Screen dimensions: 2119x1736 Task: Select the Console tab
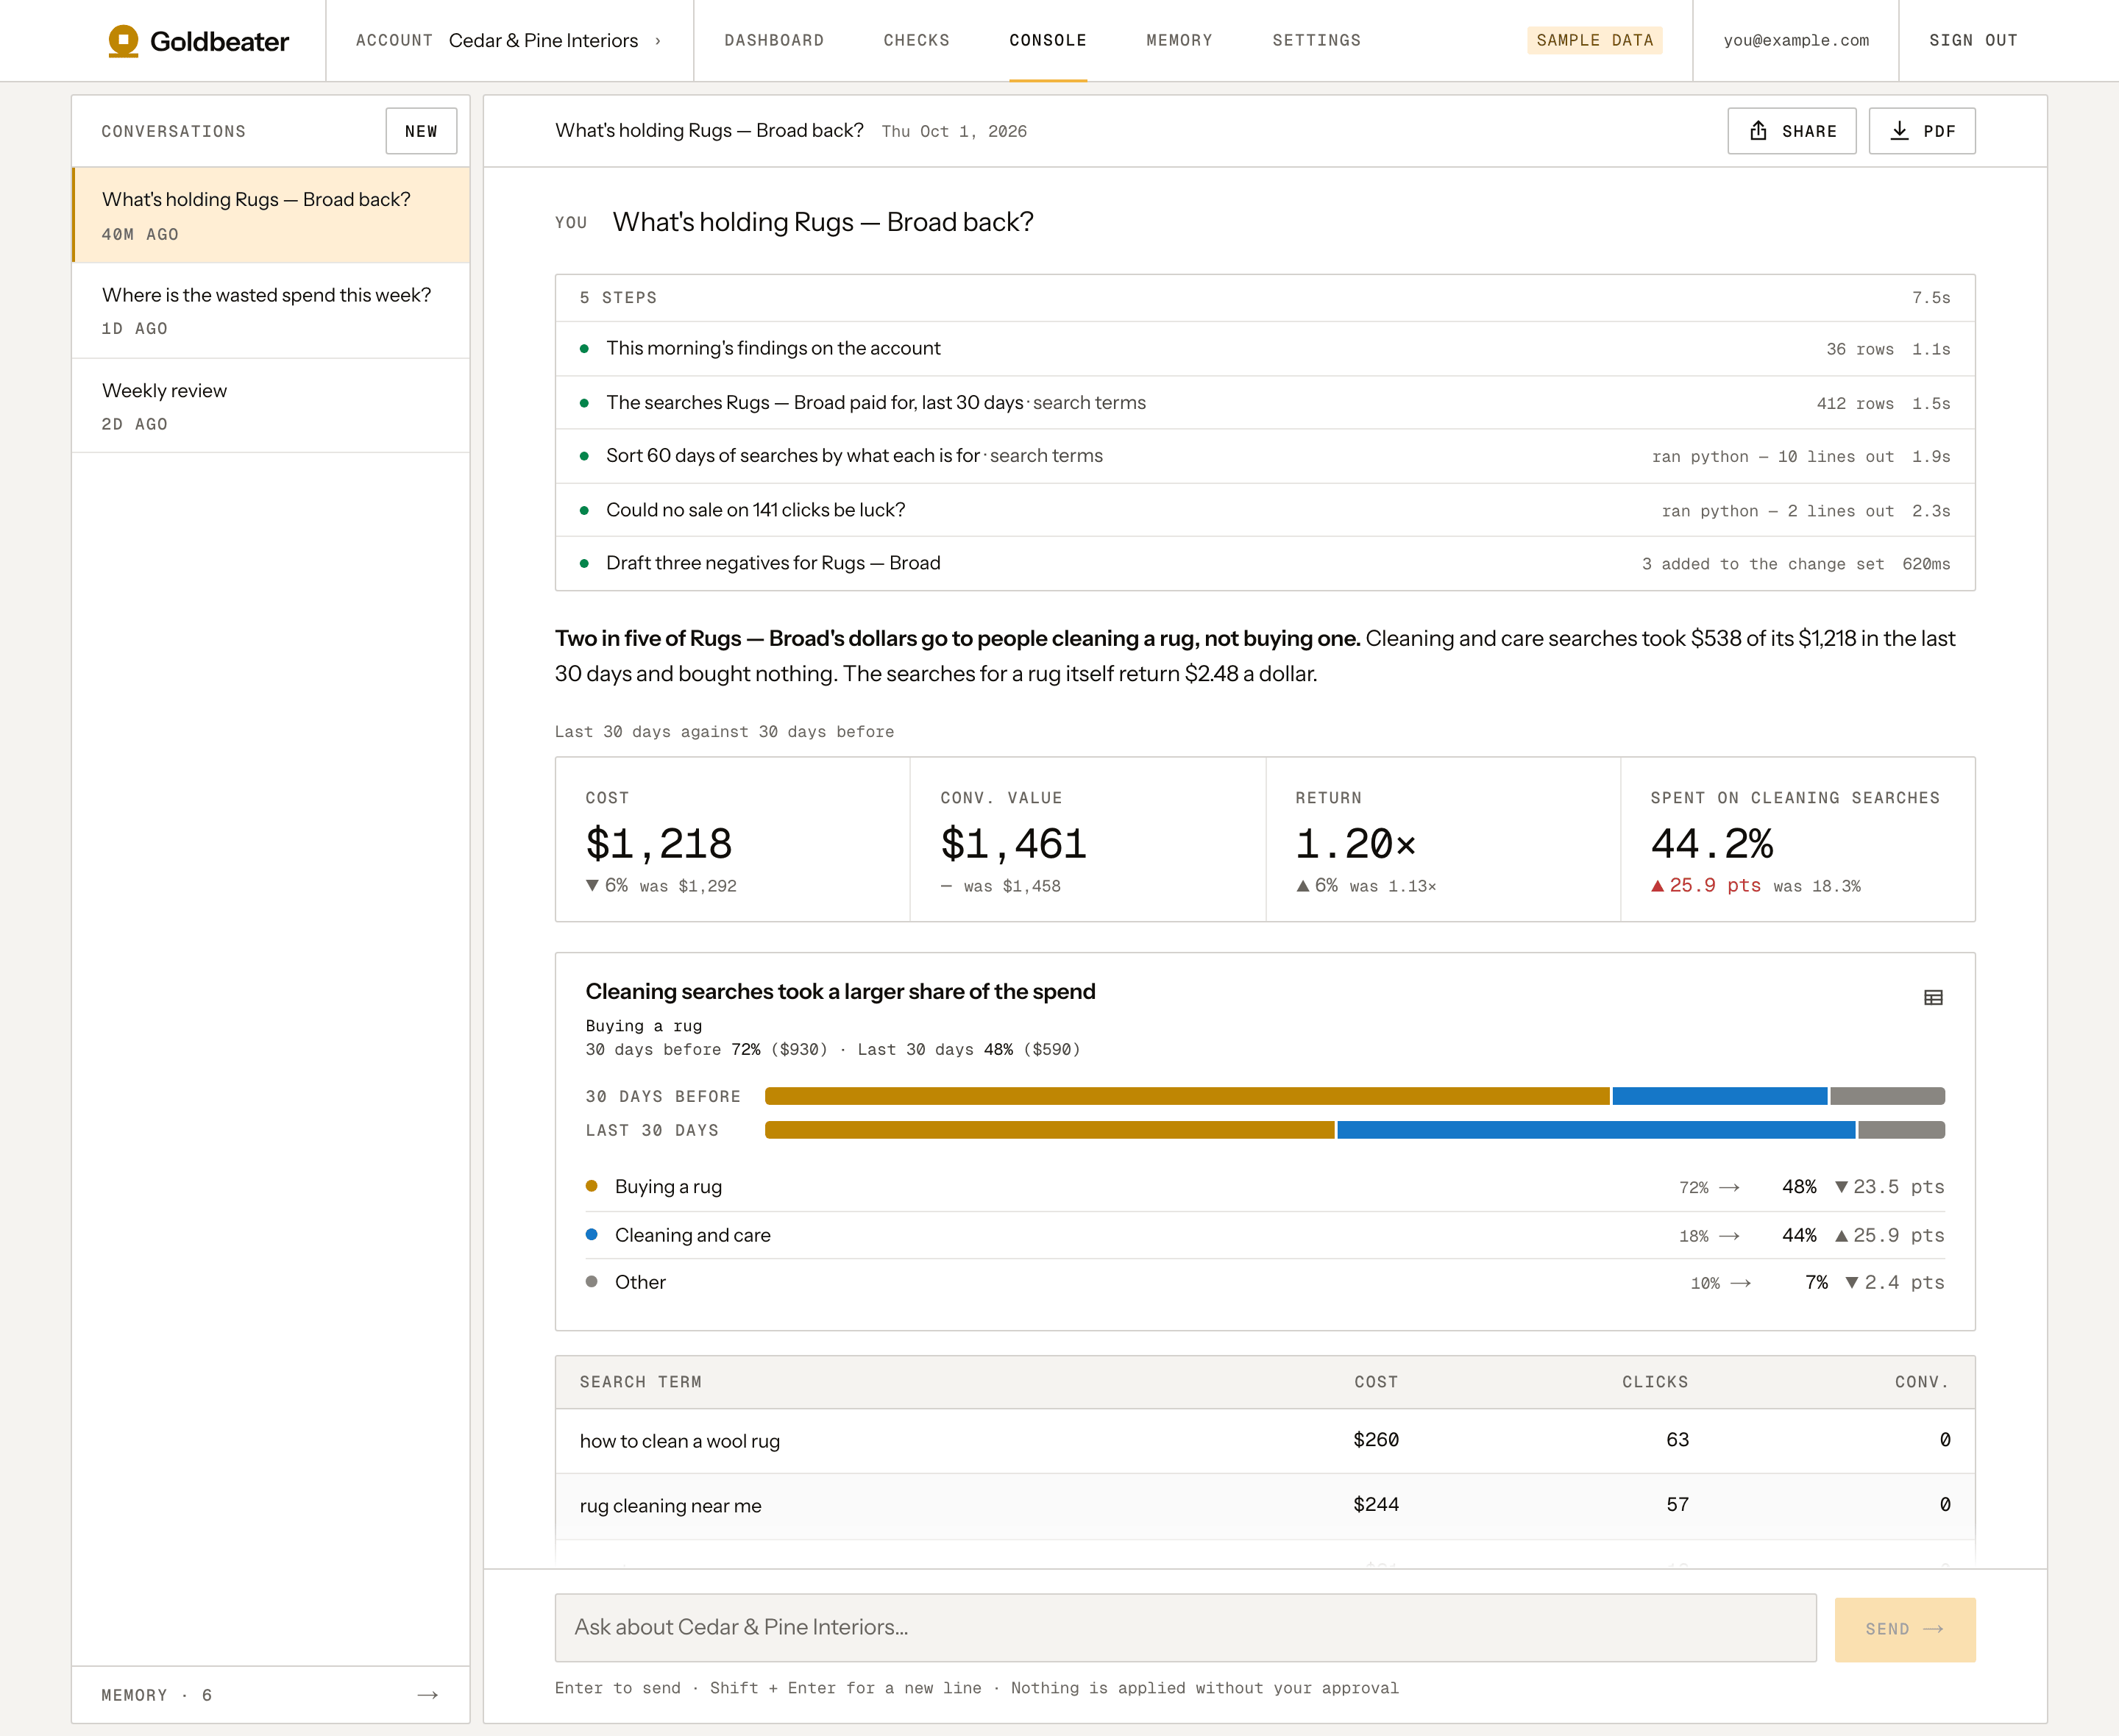(x=1047, y=41)
